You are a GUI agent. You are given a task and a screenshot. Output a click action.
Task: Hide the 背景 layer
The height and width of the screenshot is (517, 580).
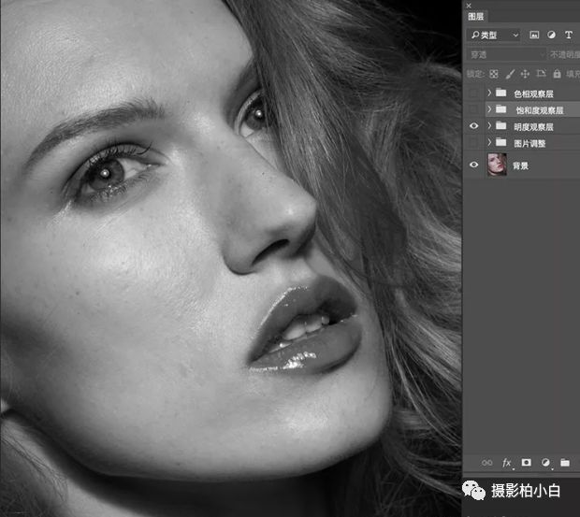tap(474, 165)
